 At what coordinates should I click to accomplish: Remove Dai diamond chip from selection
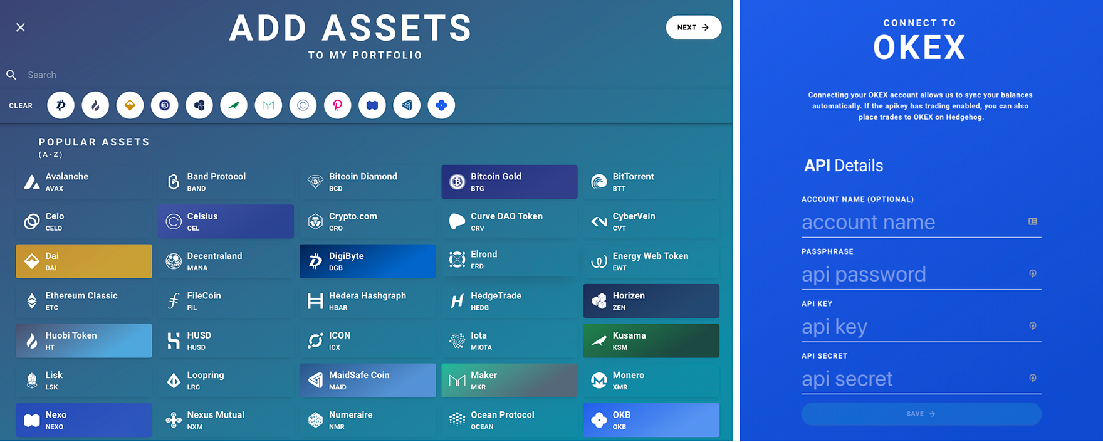coord(130,105)
